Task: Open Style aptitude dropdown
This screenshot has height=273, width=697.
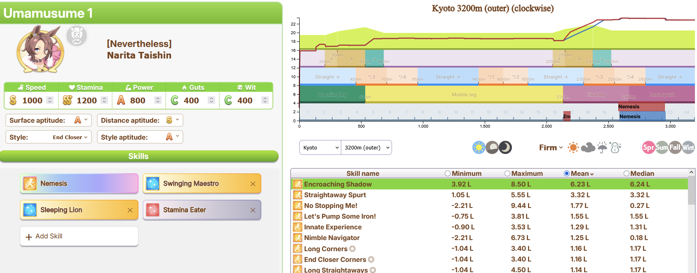Action: tap(140, 137)
